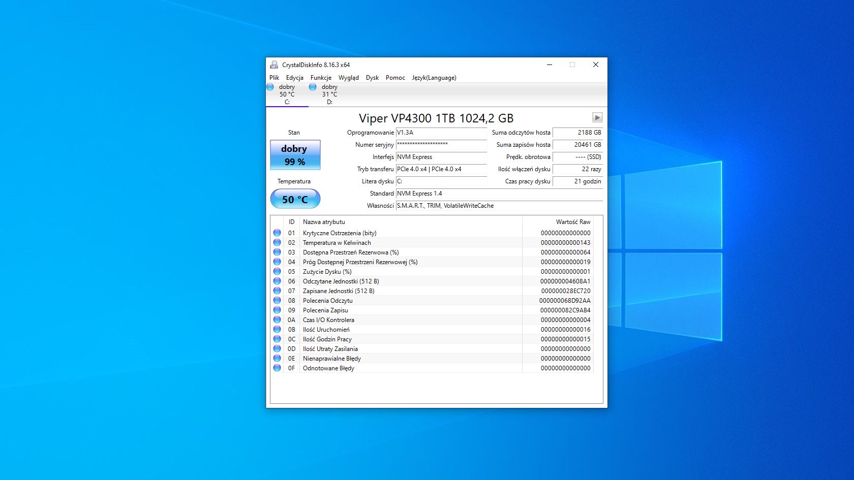
Task: Click the Wartość Raw column header
Action: [558, 222]
